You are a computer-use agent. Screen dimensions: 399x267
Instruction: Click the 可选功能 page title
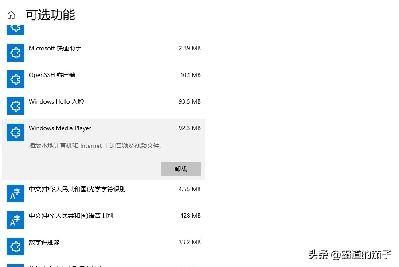(x=50, y=15)
